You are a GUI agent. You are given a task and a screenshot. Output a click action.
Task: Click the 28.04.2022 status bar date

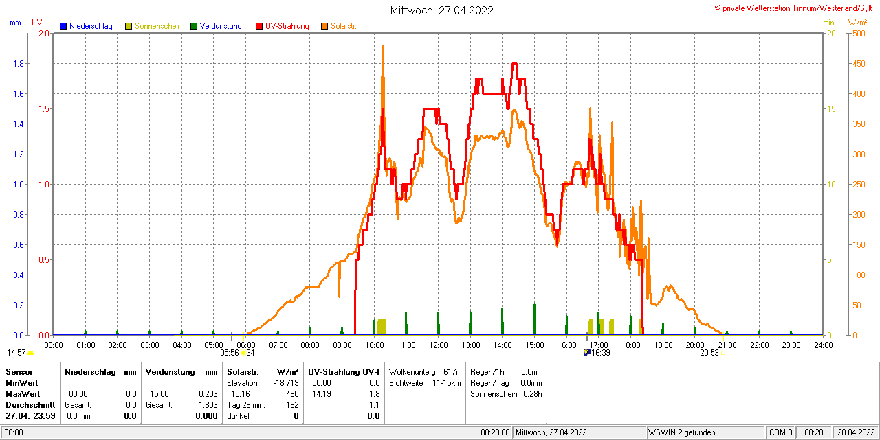tap(856, 432)
